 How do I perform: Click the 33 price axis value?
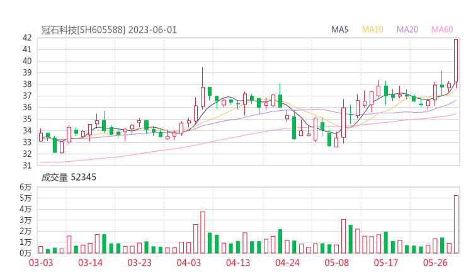click(27, 142)
